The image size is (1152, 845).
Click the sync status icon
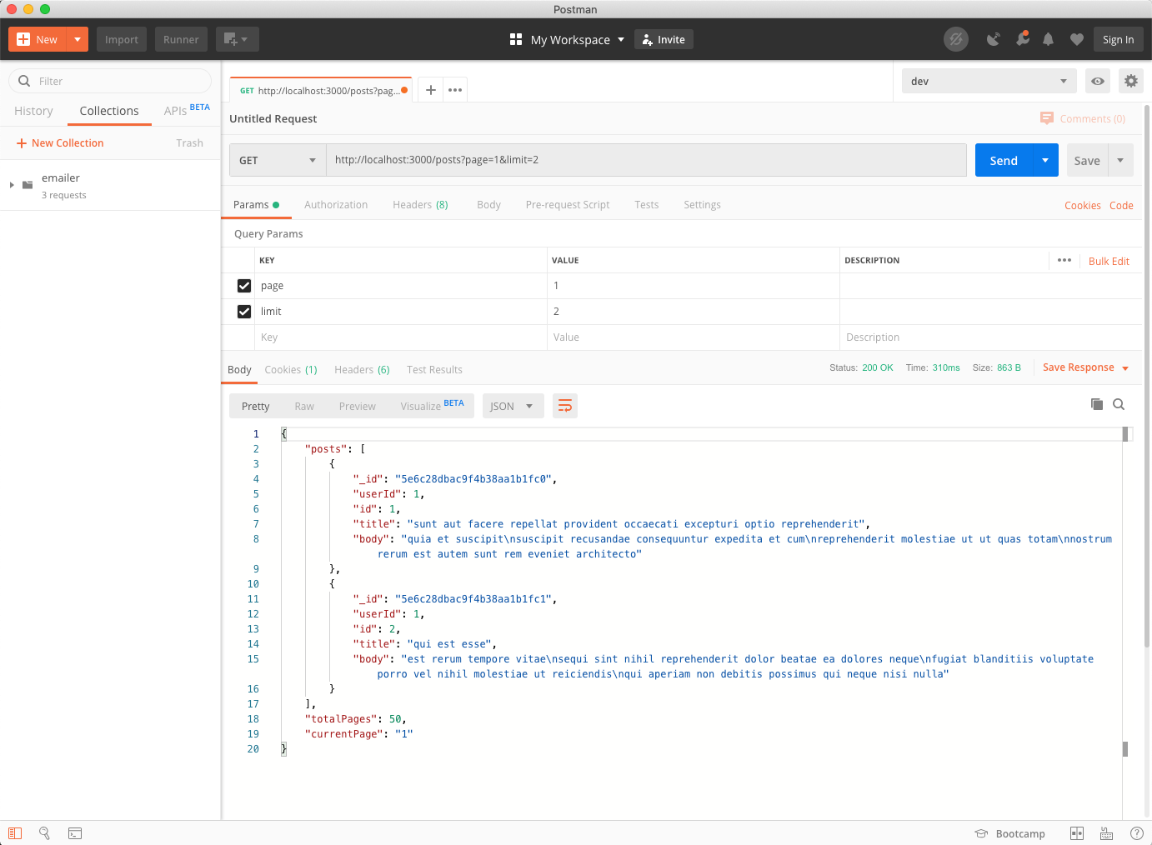pyautogui.click(x=956, y=39)
